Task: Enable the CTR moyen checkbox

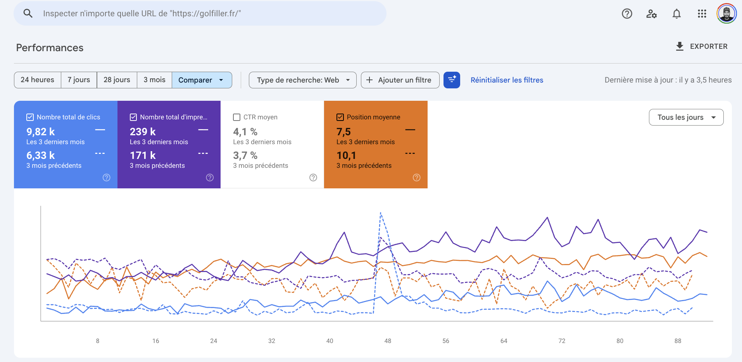Action: pyautogui.click(x=237, y=117)
